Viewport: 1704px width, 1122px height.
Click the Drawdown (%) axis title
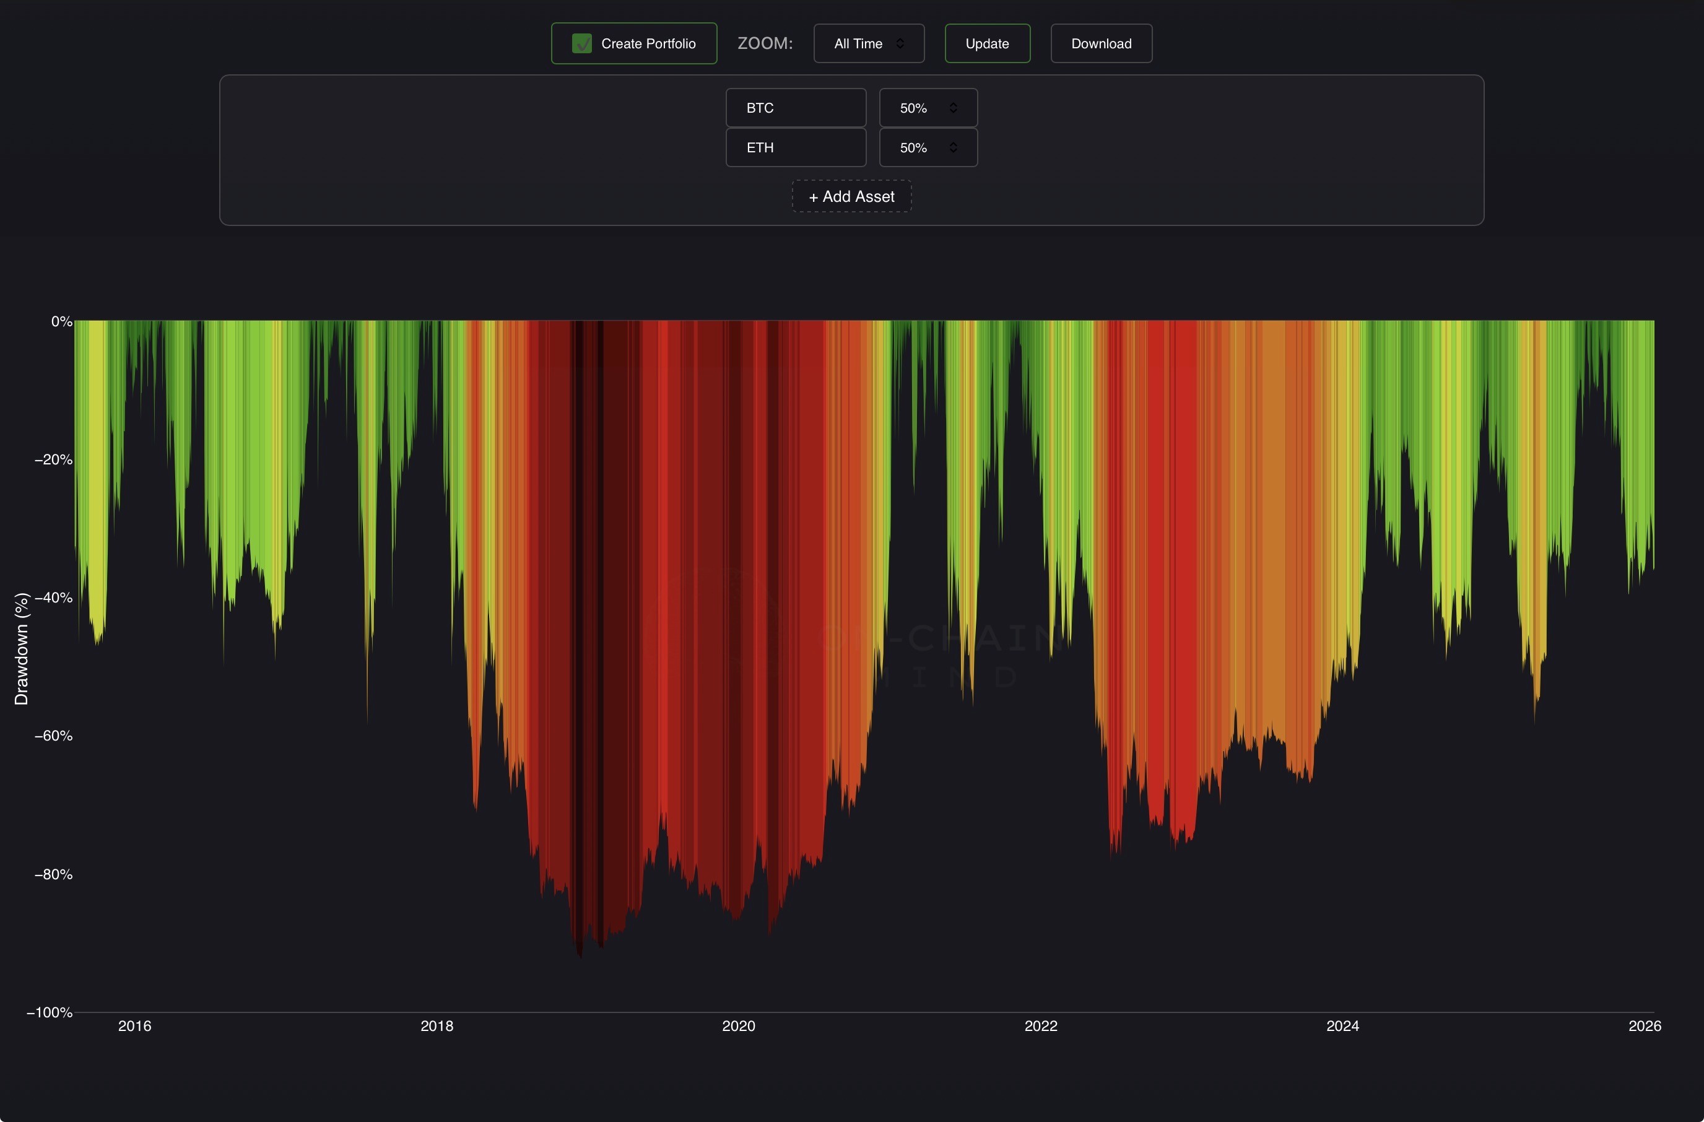click(x=22, y=649)
